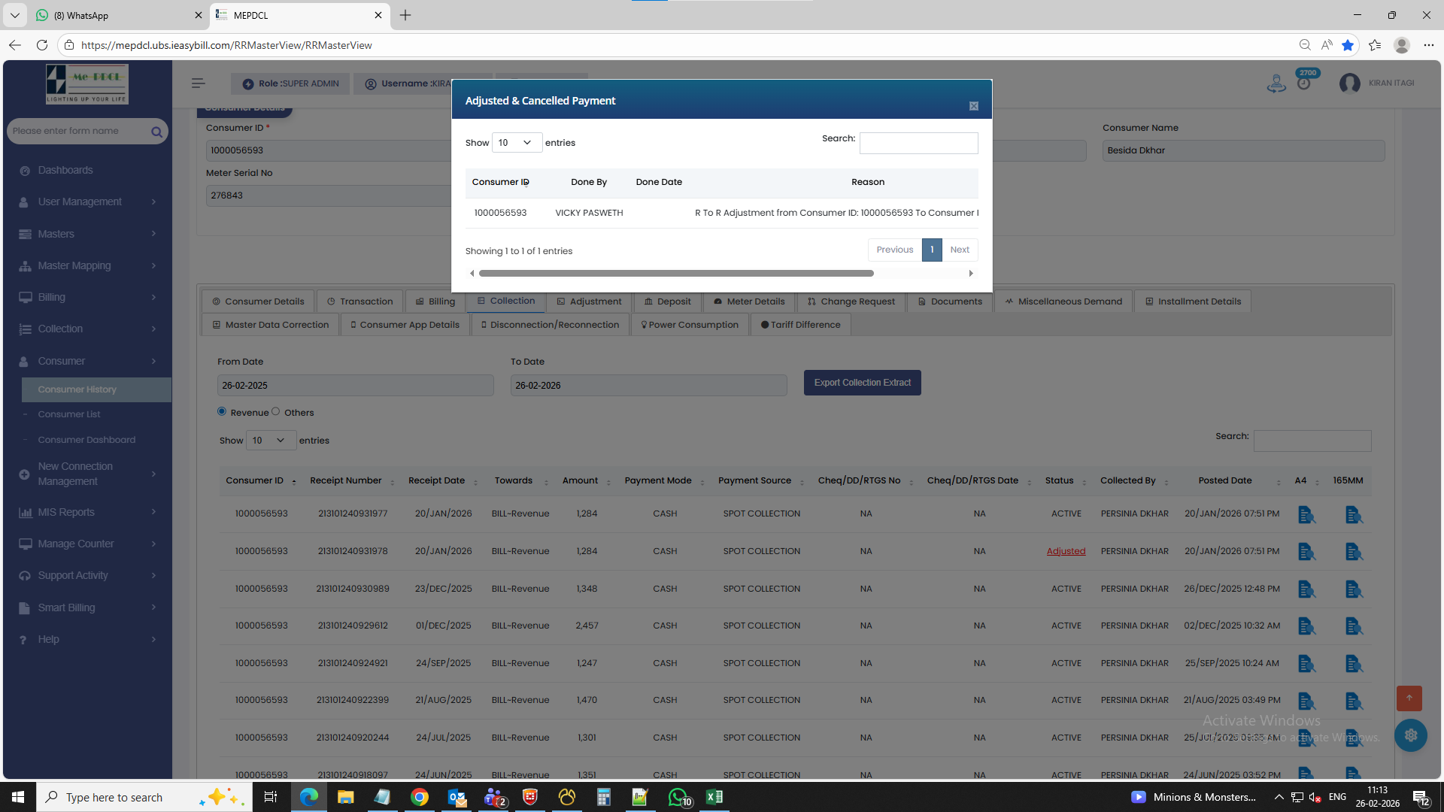Click the A4 receipt icon in first row
The width and height of the screenshot is (1444, 812).
1306,515
